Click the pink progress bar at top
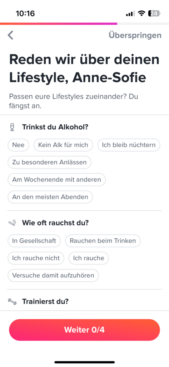This screenshot has height=367, width=169. click(x=58, y=24)
